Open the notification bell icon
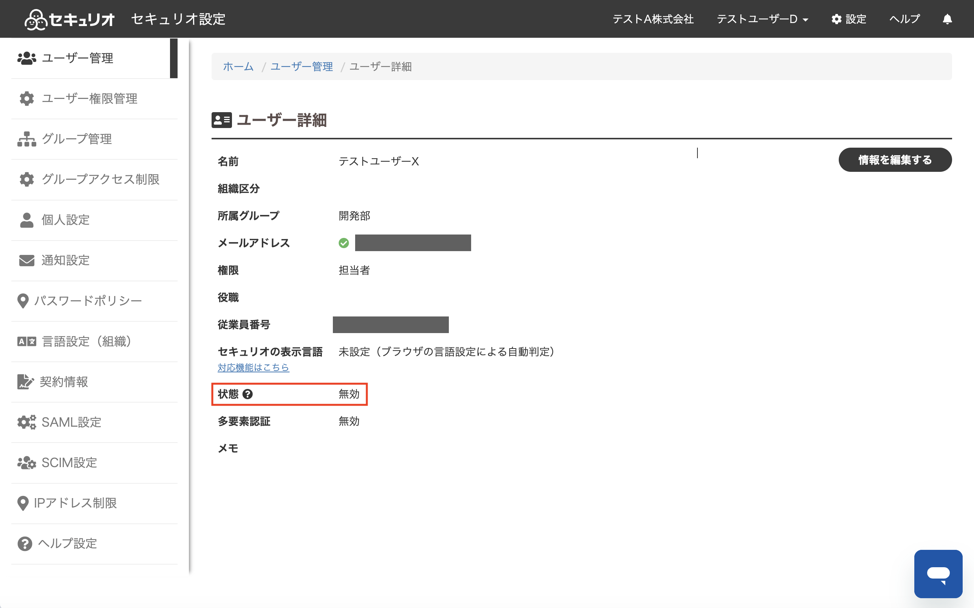Screen dimensions: 974x608 coord(947,19)
